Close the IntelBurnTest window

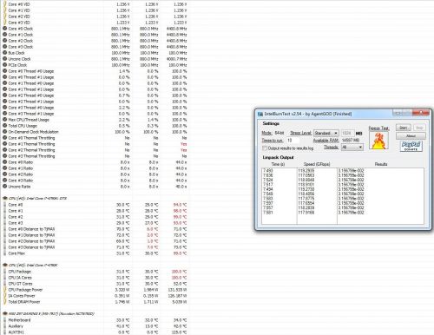tap(422, 113)
